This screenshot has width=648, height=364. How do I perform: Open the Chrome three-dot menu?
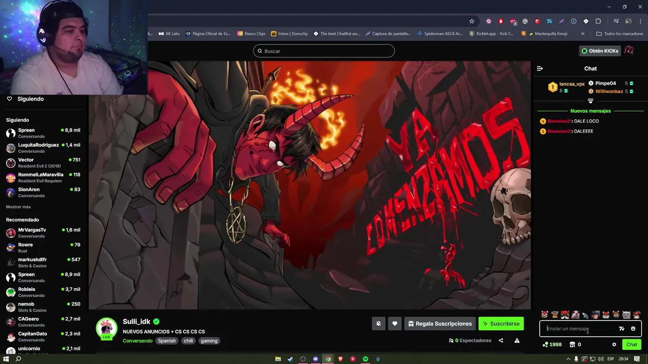coord(640,21)
